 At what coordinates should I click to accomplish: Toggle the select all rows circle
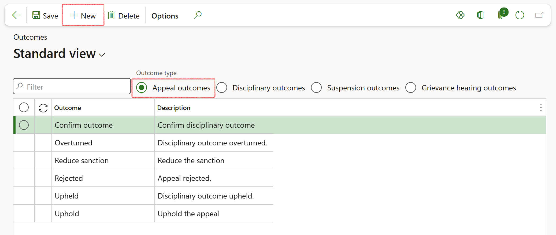[x=24, y=108]
